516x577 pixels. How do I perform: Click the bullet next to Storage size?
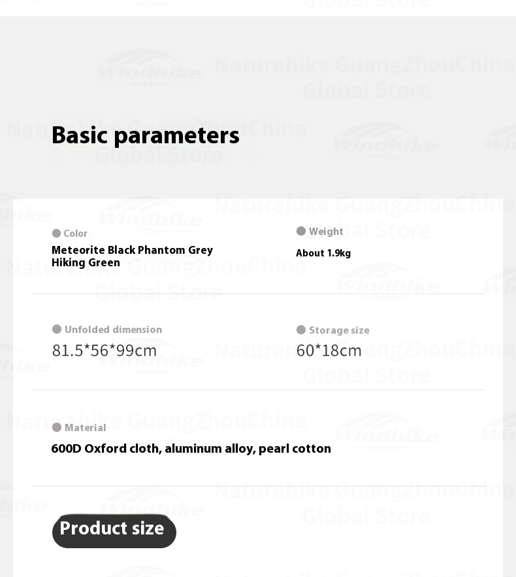(x=301, y=330)
